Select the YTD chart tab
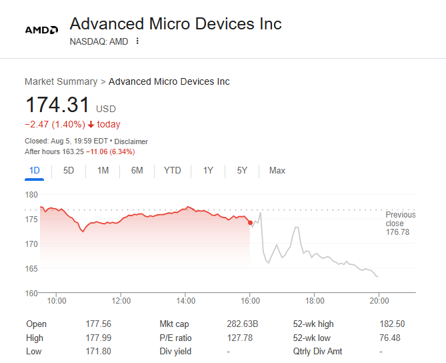 pos(172,171)
